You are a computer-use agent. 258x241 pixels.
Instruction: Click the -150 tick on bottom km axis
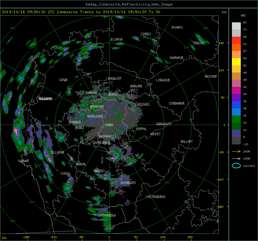point(26,237)
